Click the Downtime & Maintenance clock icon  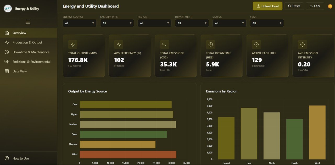pyautogui.click(x=7, y=52)
